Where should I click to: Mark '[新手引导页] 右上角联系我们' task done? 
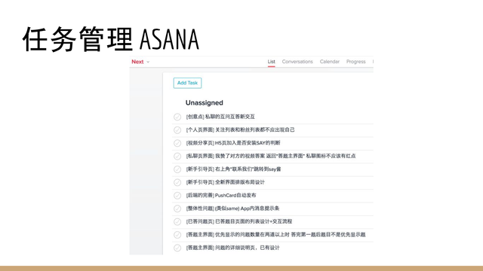[177, 169]
